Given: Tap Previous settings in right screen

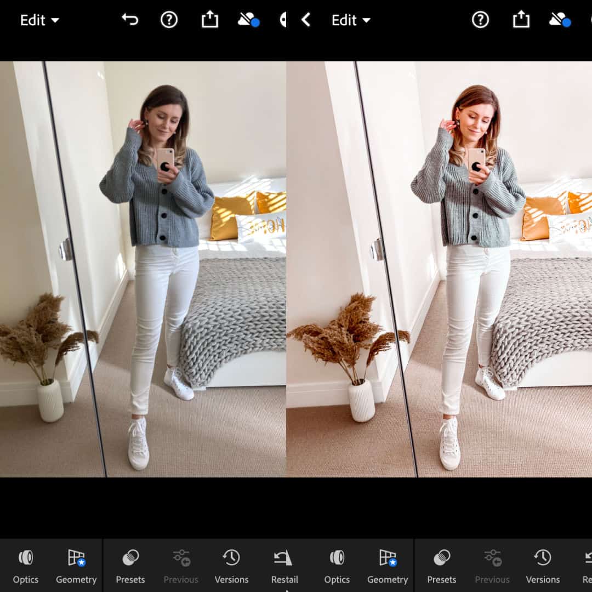Looking at the screenshot, I should click(x=492, y=566).
